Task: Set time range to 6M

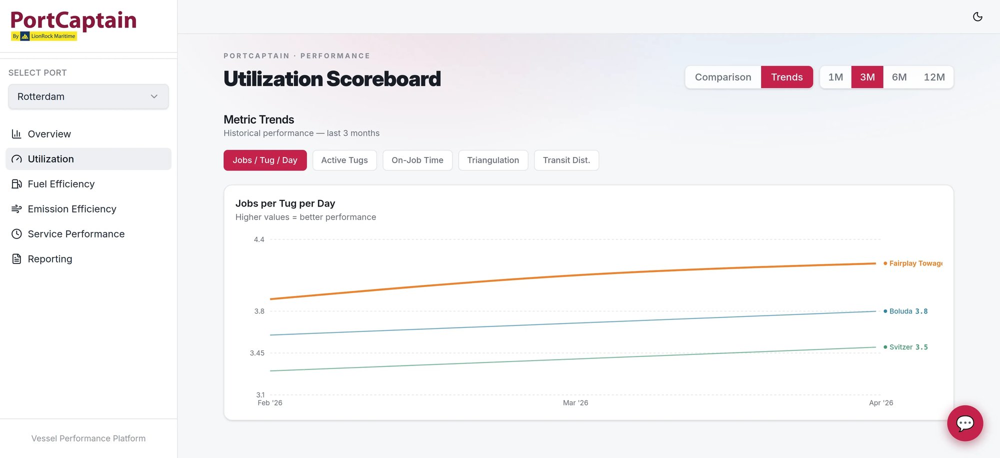Action: [x=899, y=77]
